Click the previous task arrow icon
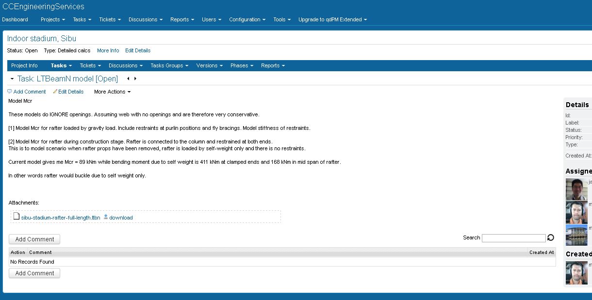Screen dimensions: 592x300 (128, 79)
